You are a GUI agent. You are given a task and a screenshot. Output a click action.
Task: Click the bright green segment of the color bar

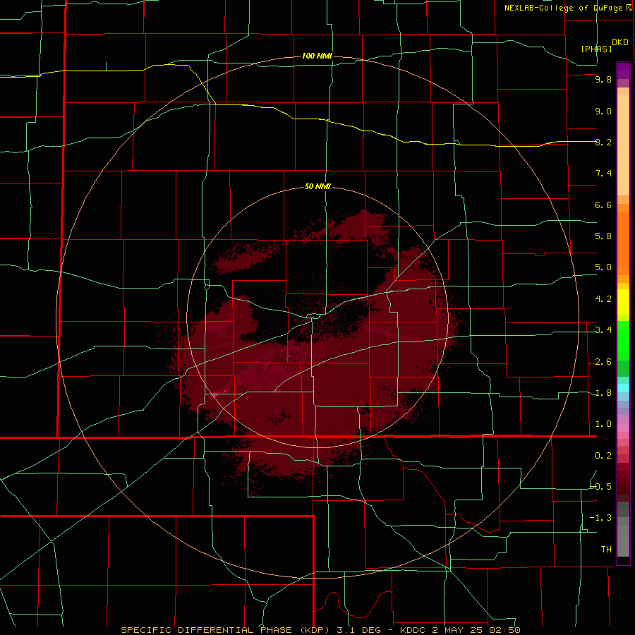click(623, 341)
